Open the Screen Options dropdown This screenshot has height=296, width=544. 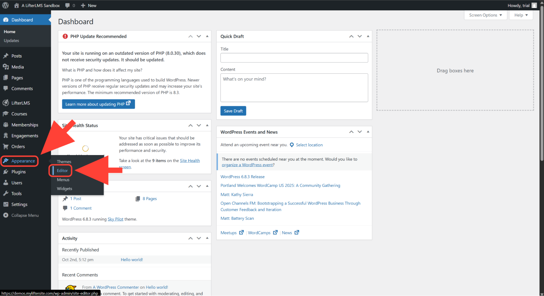[x=485, y=15]
